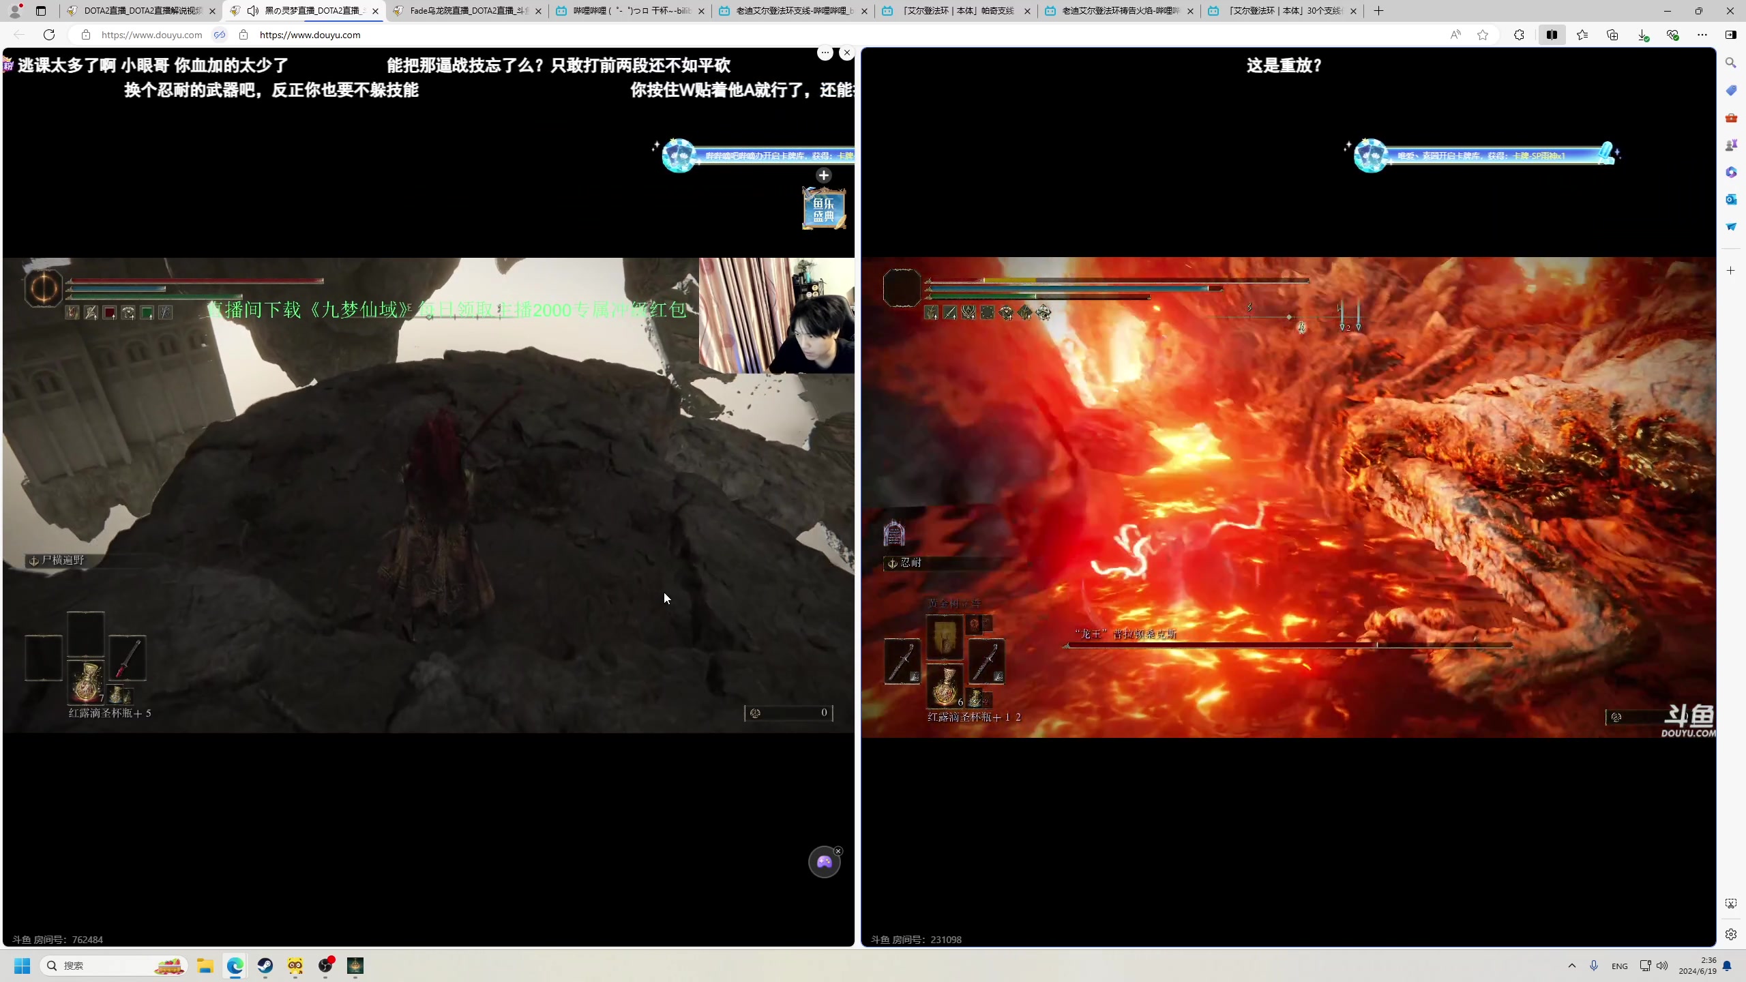Click the 鱼乐盛典 event icon
Screen dimensions: 1746x982
click(x=824, y=209)
